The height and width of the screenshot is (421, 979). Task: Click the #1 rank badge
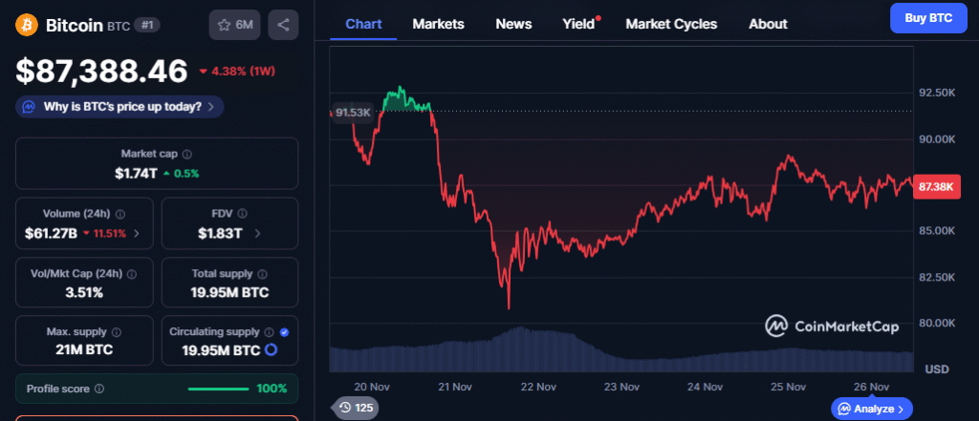click(x=148, y=26)
